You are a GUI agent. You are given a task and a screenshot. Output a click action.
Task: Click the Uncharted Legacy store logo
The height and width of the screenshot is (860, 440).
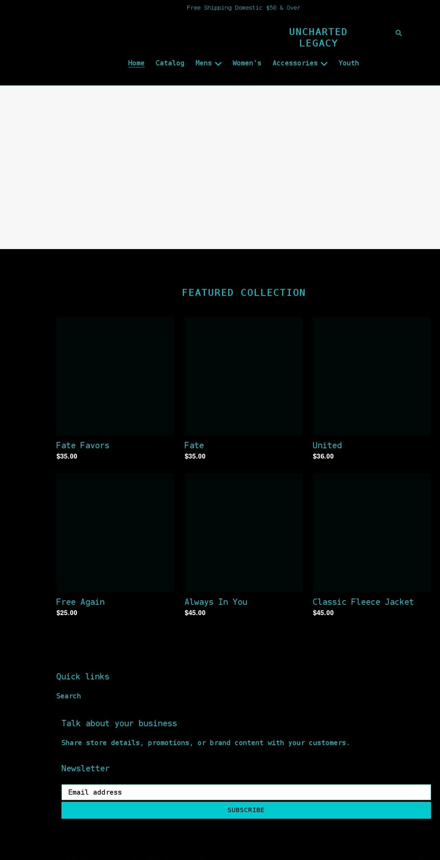coord(319,38)
